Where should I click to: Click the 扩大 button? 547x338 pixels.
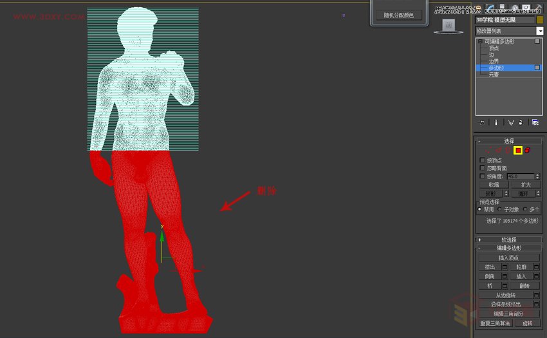pos(526,185)
